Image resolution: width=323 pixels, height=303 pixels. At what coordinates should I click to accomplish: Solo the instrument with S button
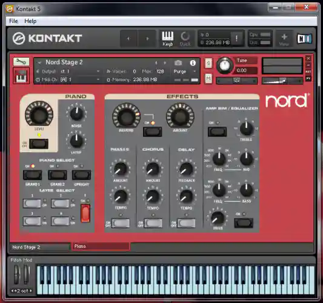coord(208,63)
